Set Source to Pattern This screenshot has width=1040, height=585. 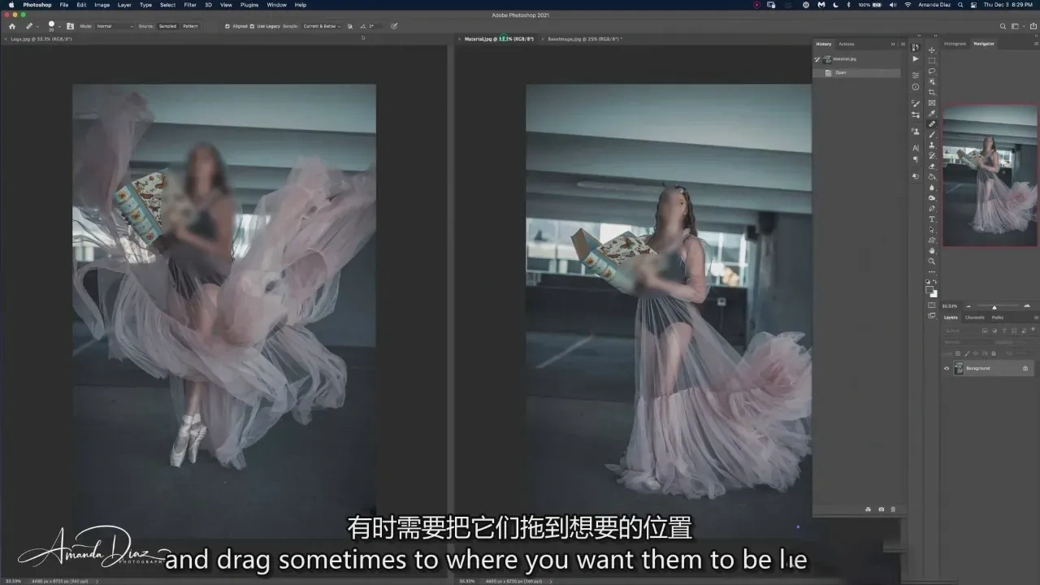190,26
